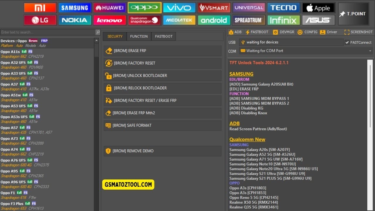This screenshot has height=211, width=375.
Task: Select the Samsung brand logo
Action: point(75,8)
